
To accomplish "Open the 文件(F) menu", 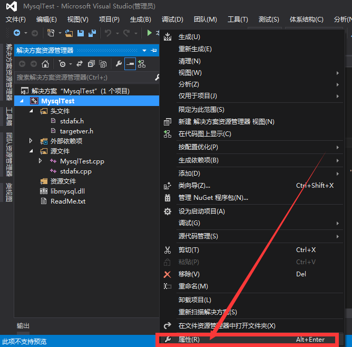I will coord(16,20).
